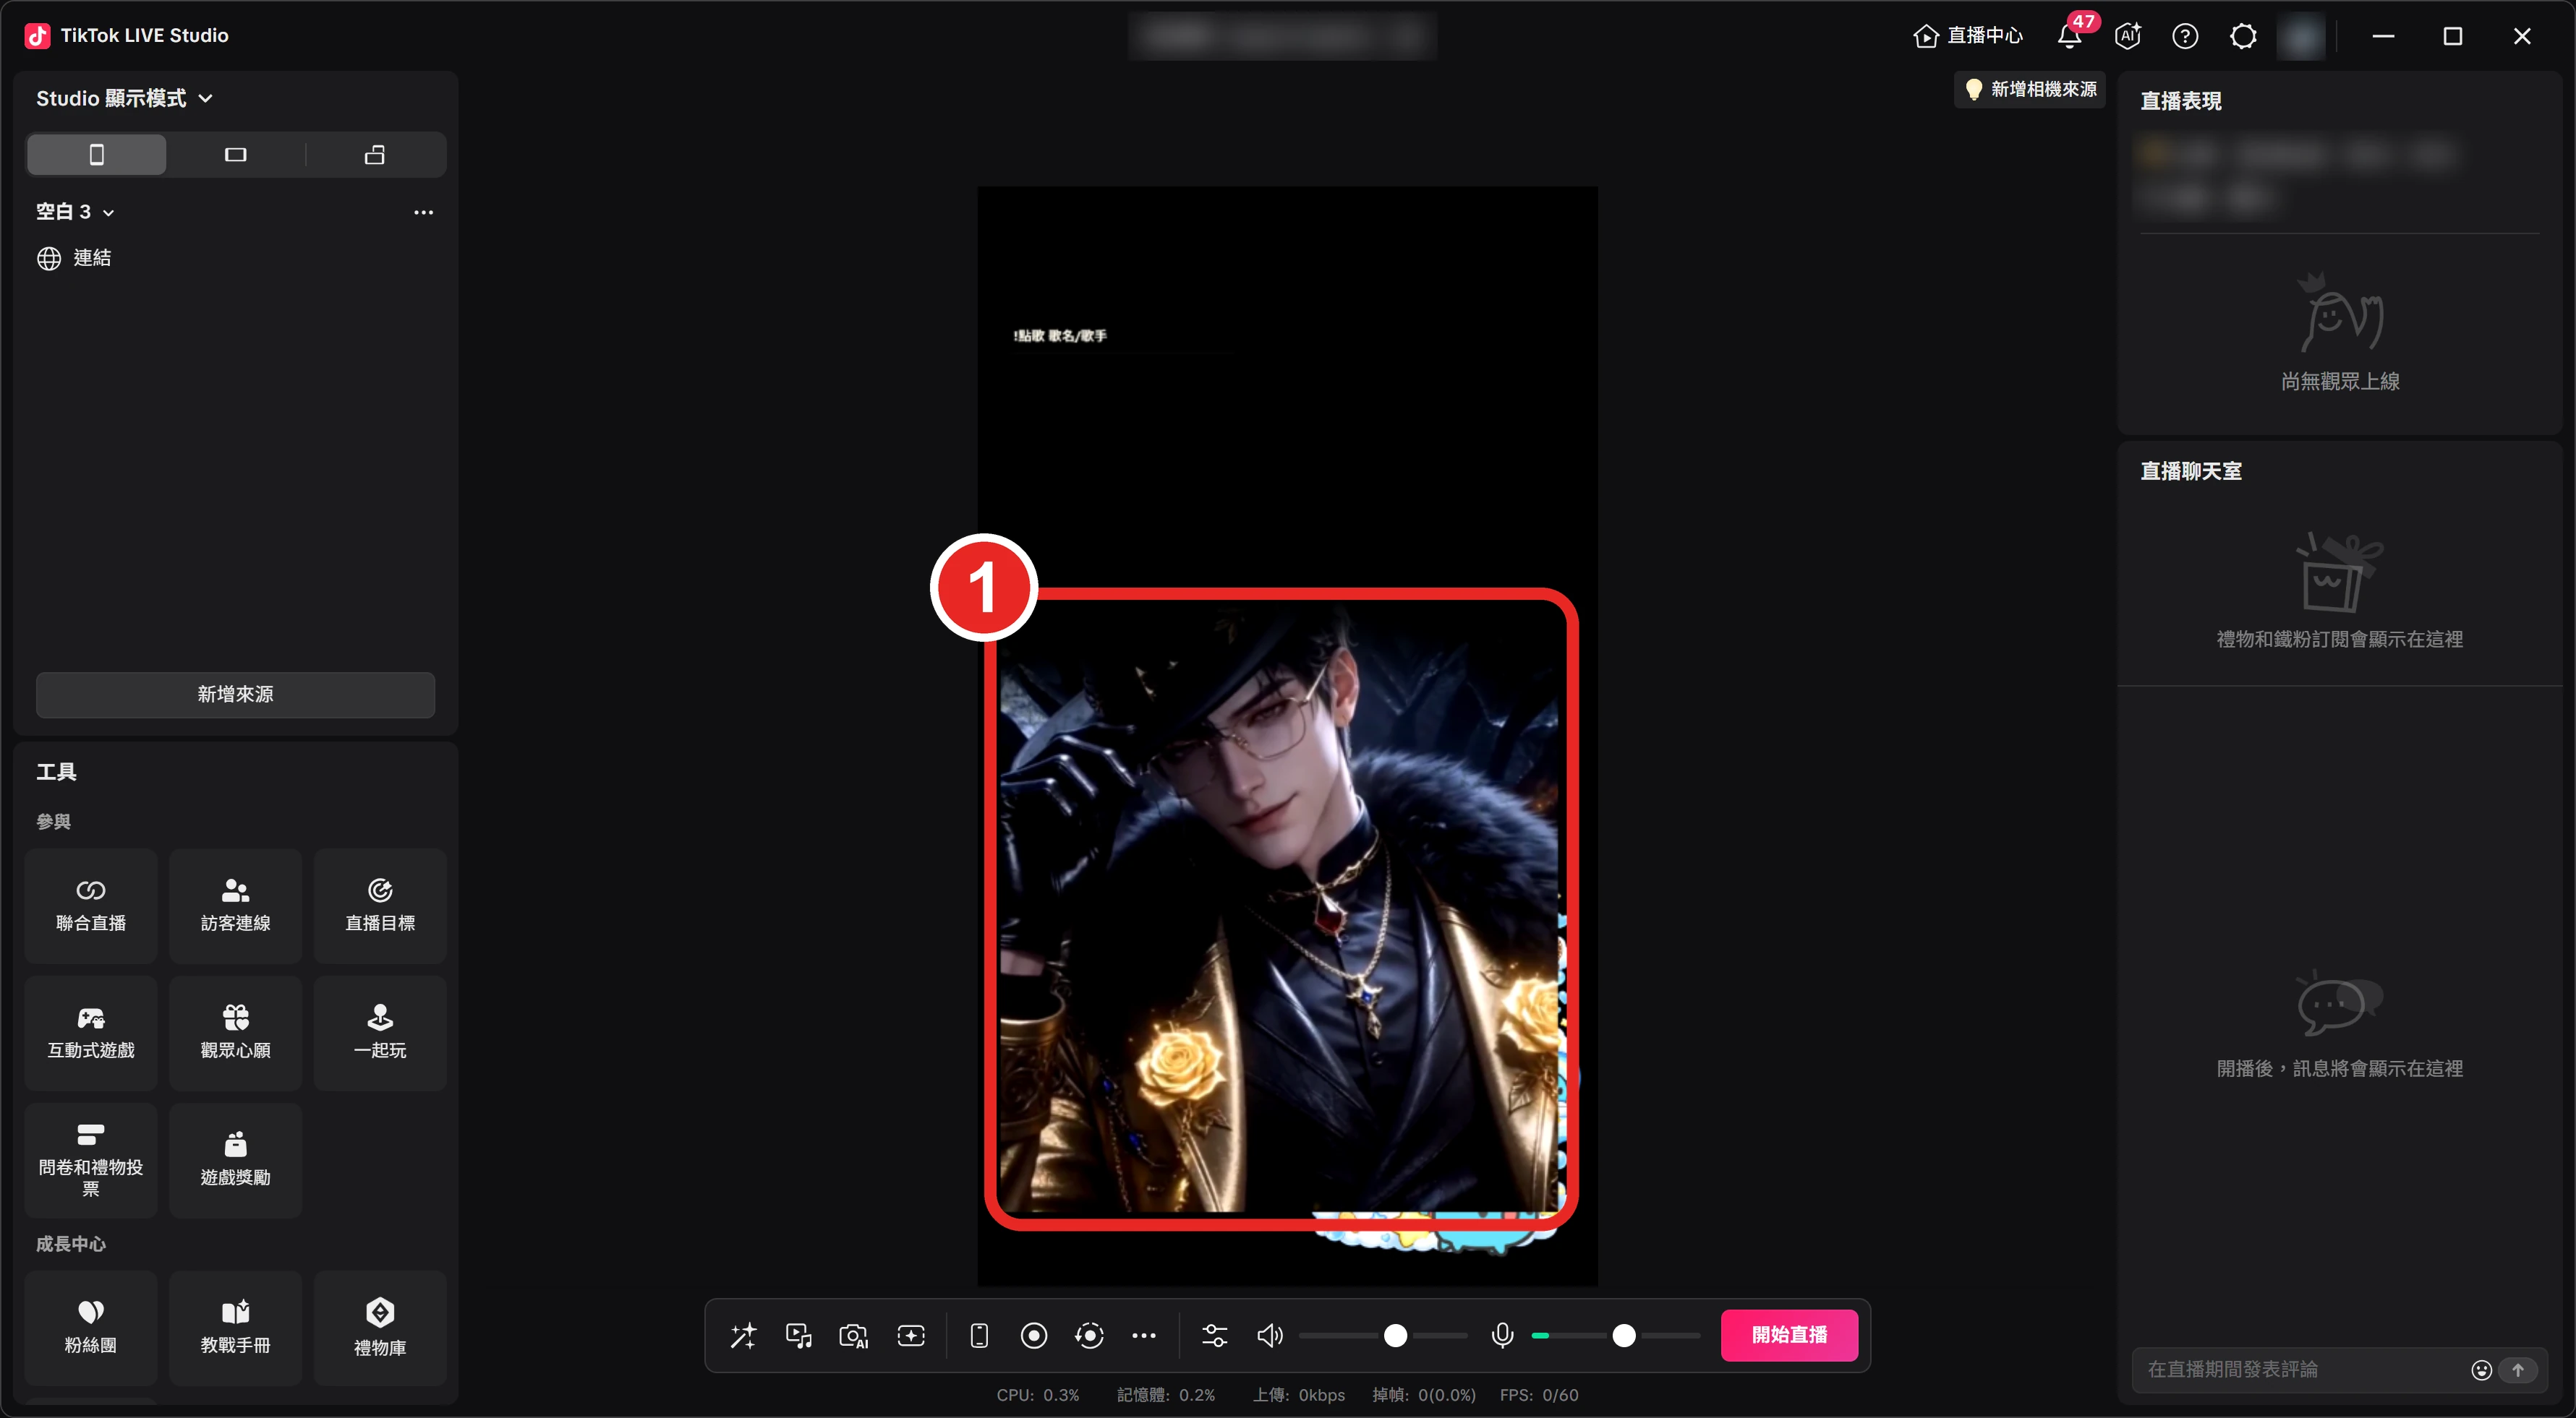The width and height of the screenshot is (2576, 1418).
Task: Switch to portrait layout tab
Action: [x=96, y=155]
